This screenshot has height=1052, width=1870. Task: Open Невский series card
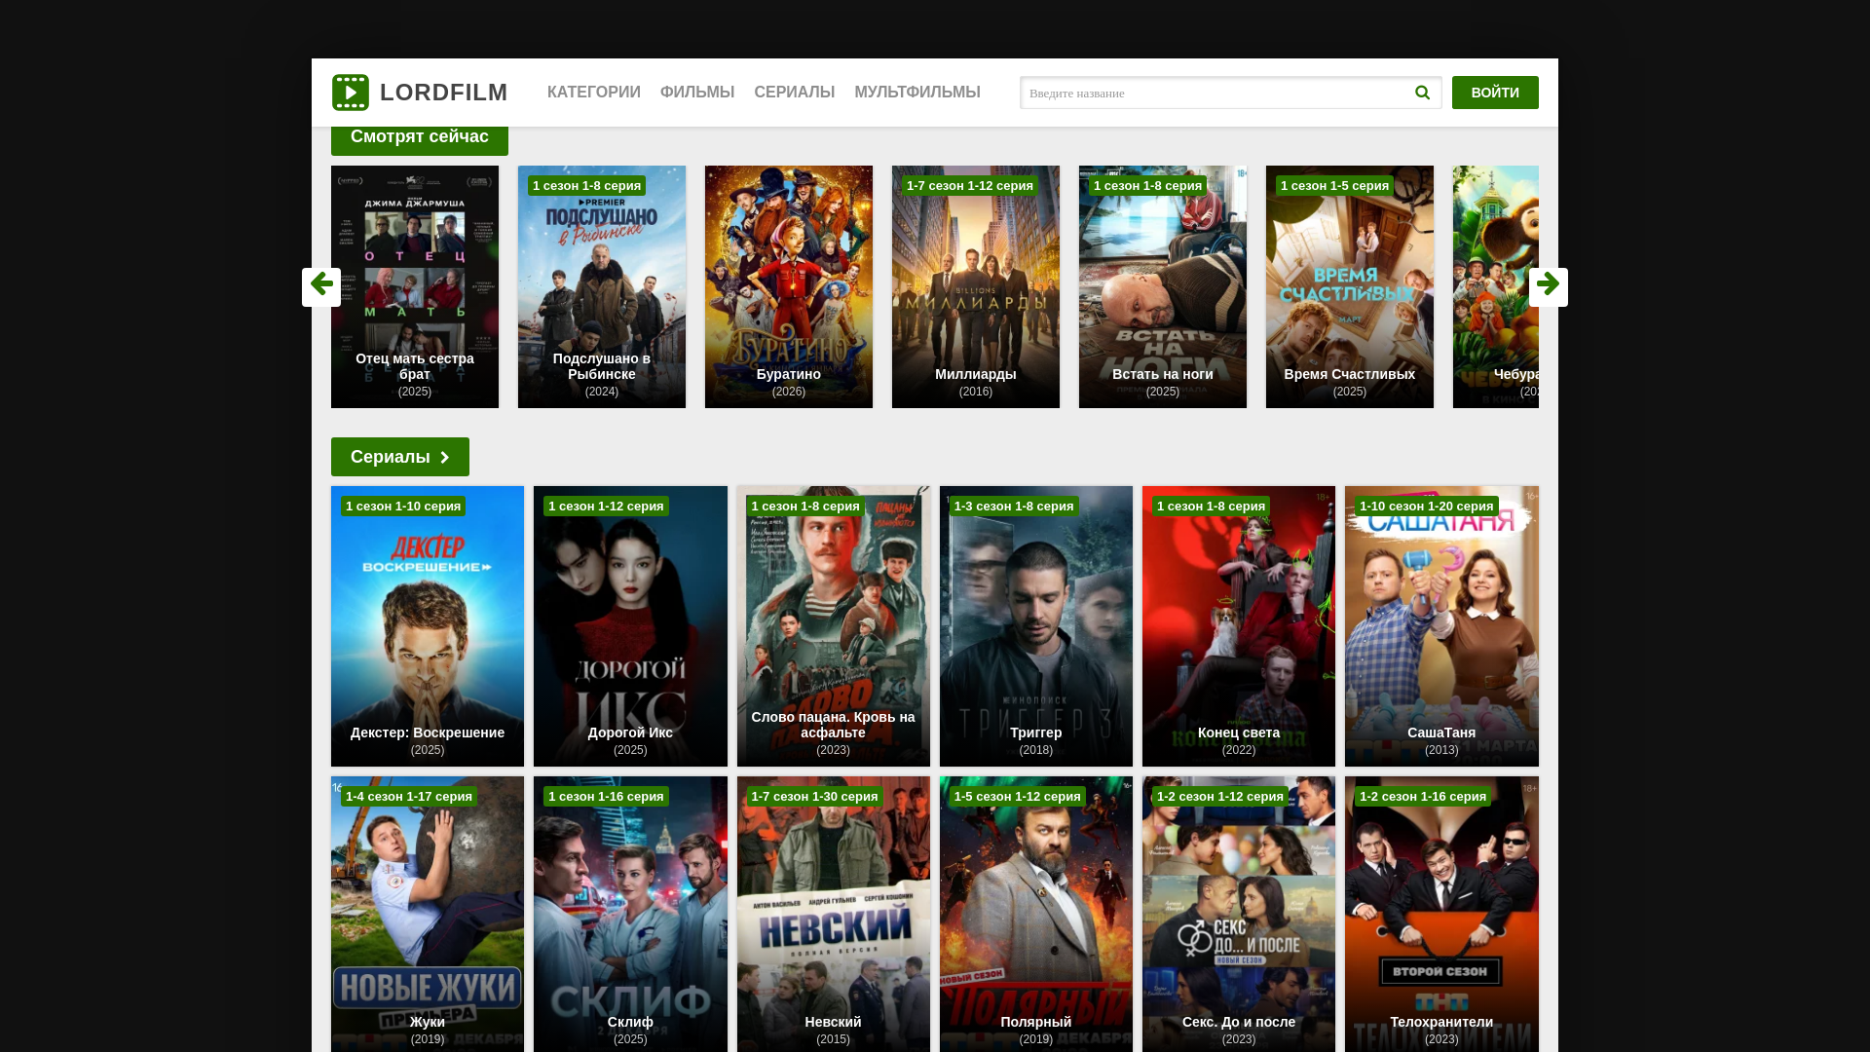tap(834, 914)
